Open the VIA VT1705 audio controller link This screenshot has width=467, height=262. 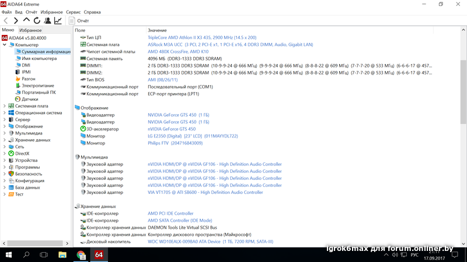pos(205,193)
